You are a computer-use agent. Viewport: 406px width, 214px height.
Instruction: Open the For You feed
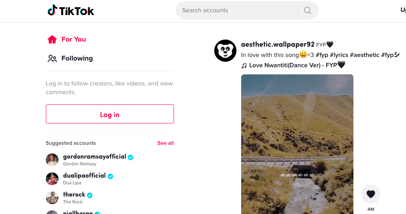click(x=66, y=39)
